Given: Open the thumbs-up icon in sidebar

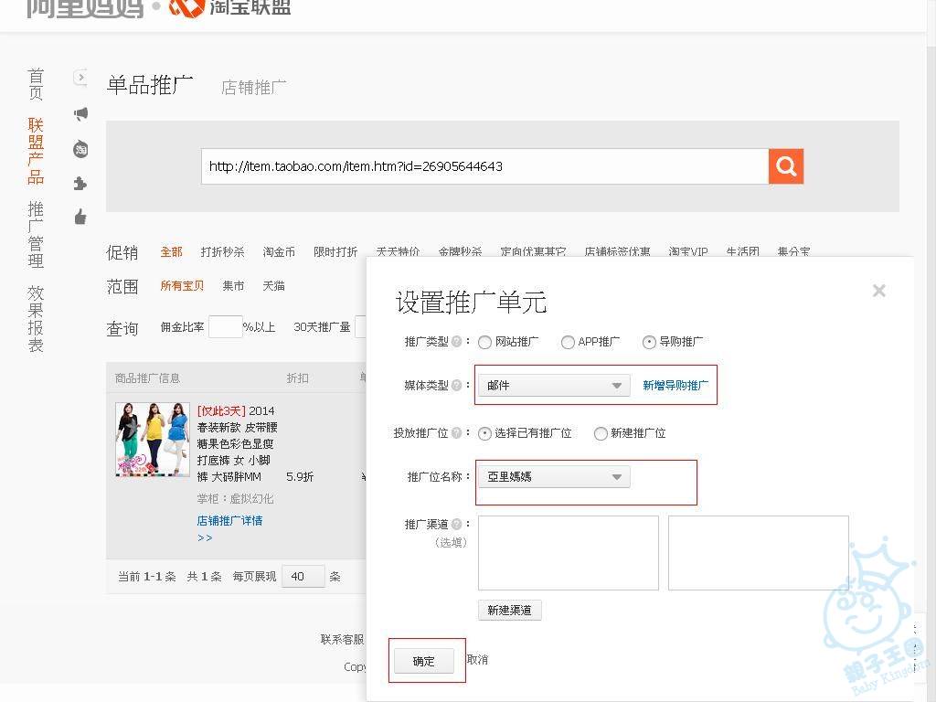Looking at the screenshot, I should [80, 217].
